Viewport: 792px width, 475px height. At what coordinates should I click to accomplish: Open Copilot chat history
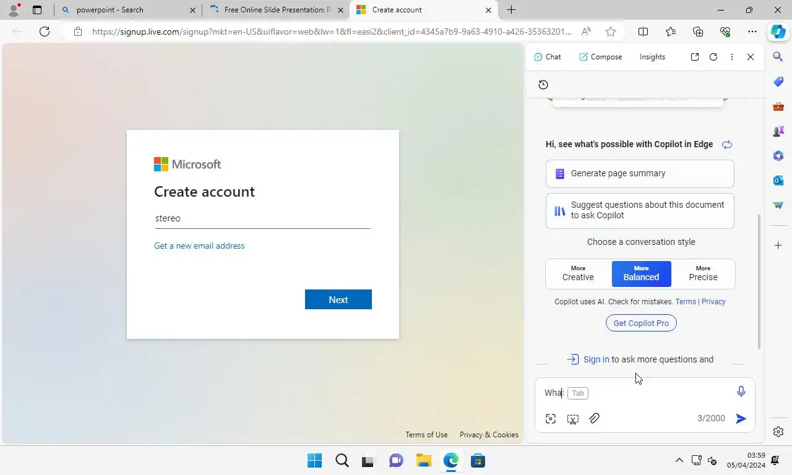tap(543, 85)
